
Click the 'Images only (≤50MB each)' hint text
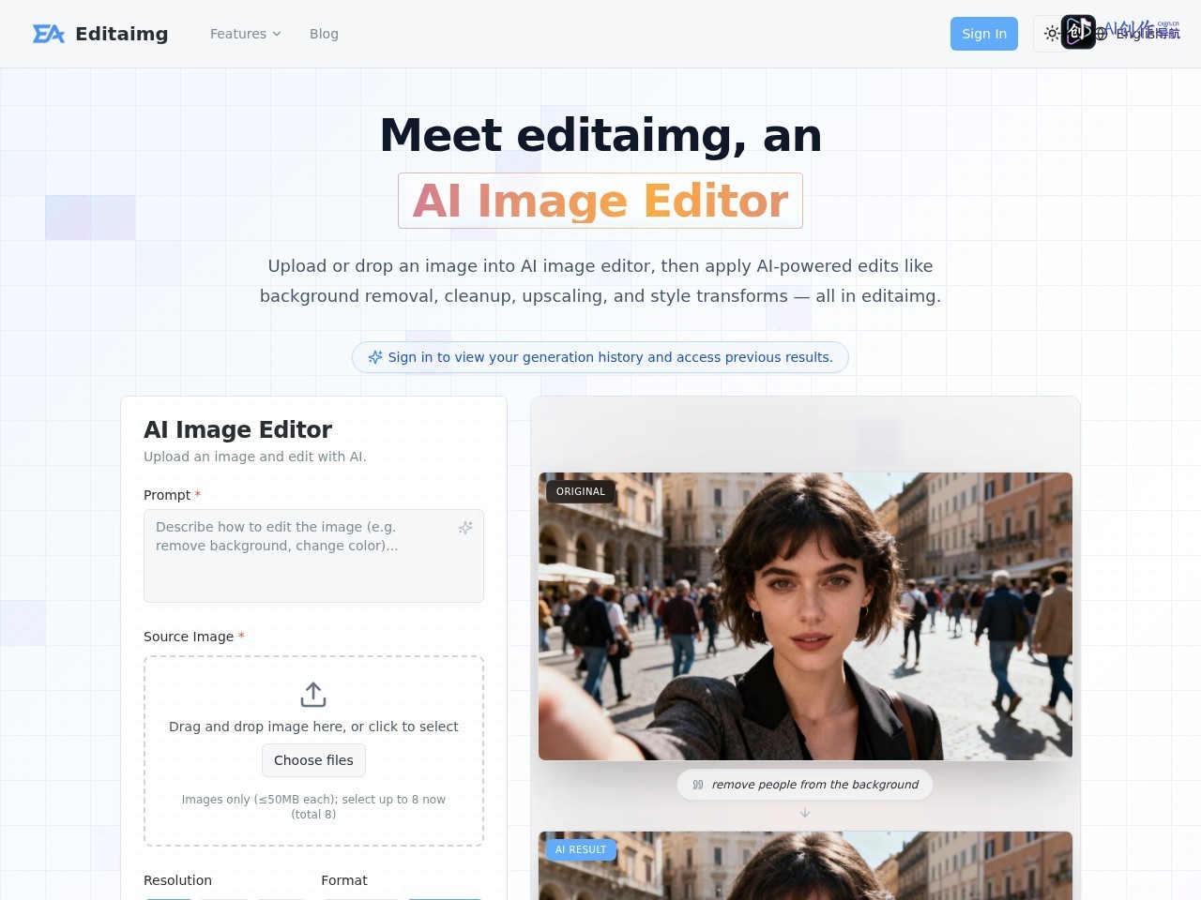pyautogui.click(x=313, y=806)
